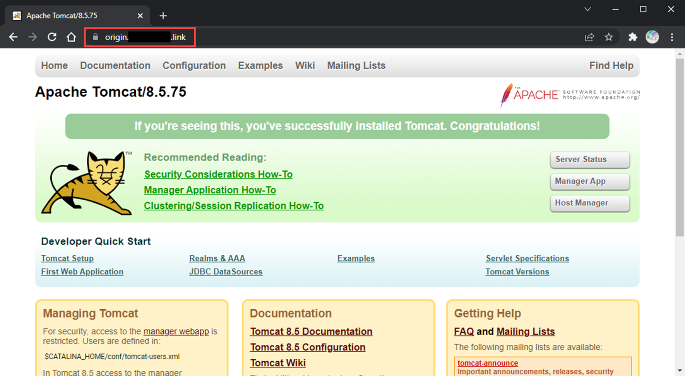Open Chrome three-dot menu
The width and height of the screenshot is (685, 376).
click(x=672, y=37)
